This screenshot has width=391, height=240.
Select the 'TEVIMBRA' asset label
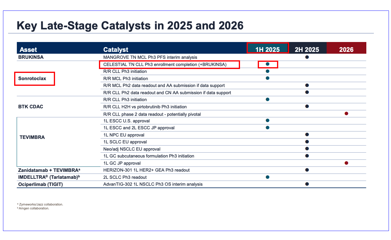click(x=32, y=137)
